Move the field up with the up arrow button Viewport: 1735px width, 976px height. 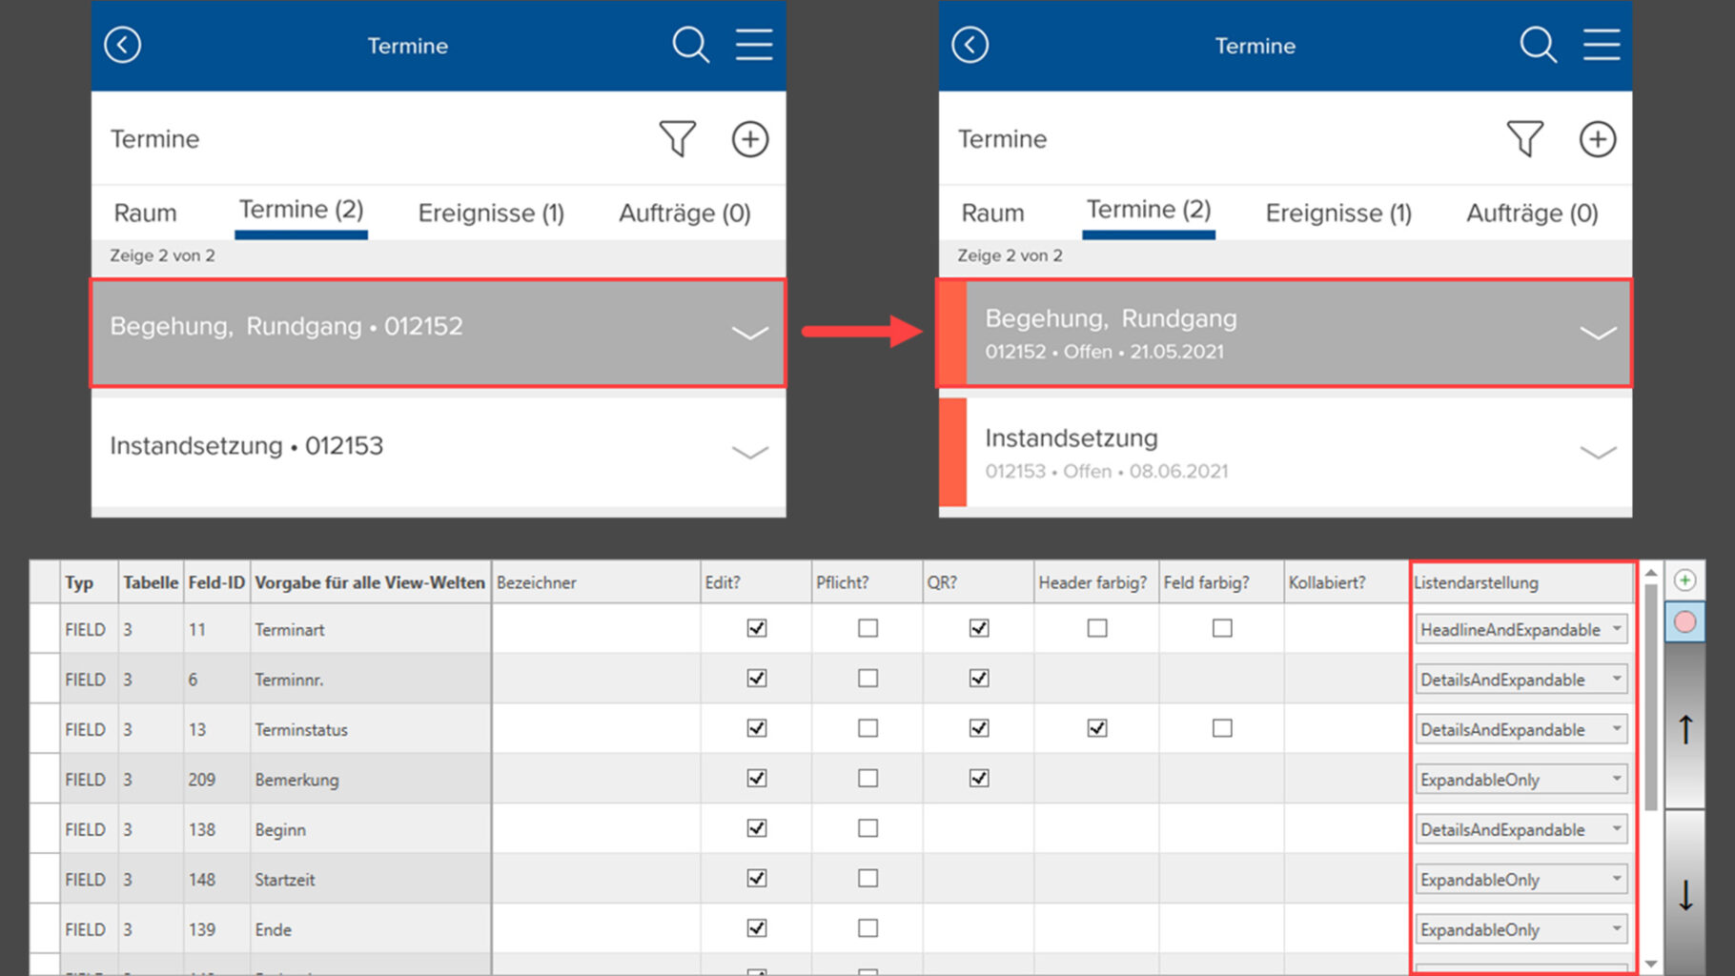click(x=1684, y=730)
